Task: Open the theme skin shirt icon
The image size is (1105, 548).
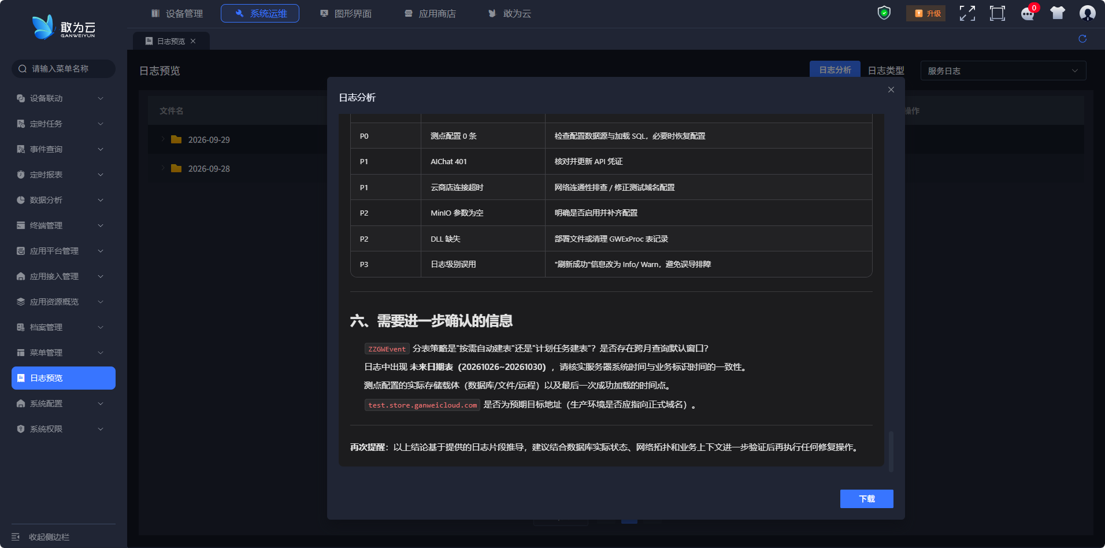Action: click(1058, 13)
